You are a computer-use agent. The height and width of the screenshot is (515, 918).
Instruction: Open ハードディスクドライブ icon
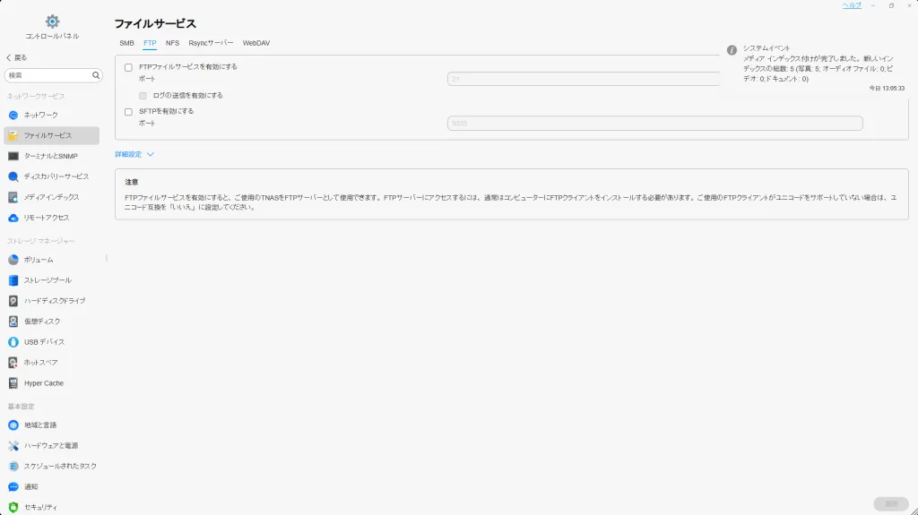point(13,301)
